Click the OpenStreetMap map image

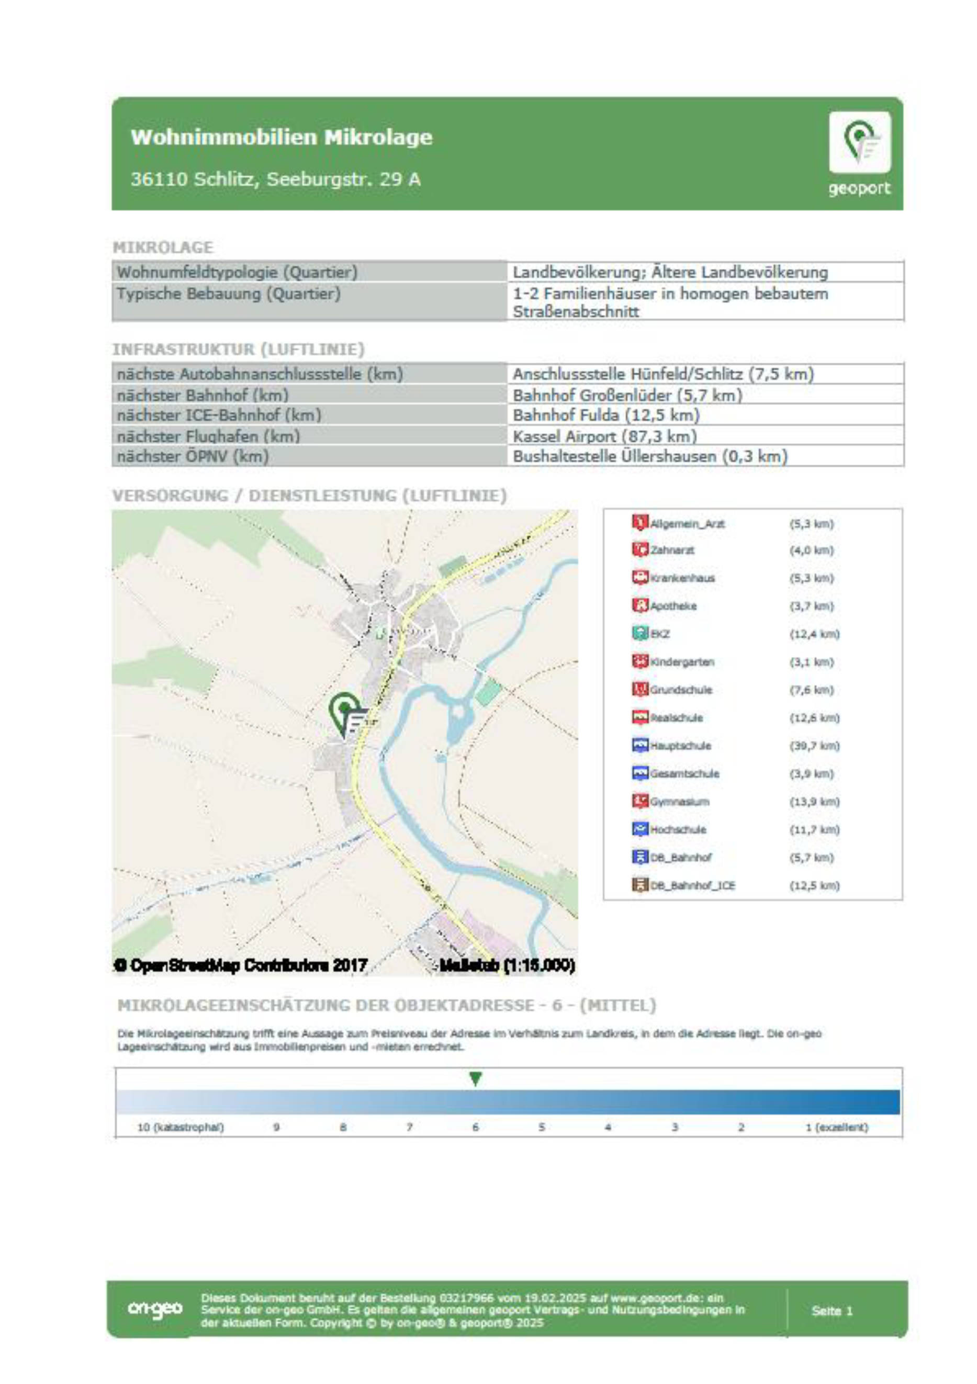[x=345, y=742]
